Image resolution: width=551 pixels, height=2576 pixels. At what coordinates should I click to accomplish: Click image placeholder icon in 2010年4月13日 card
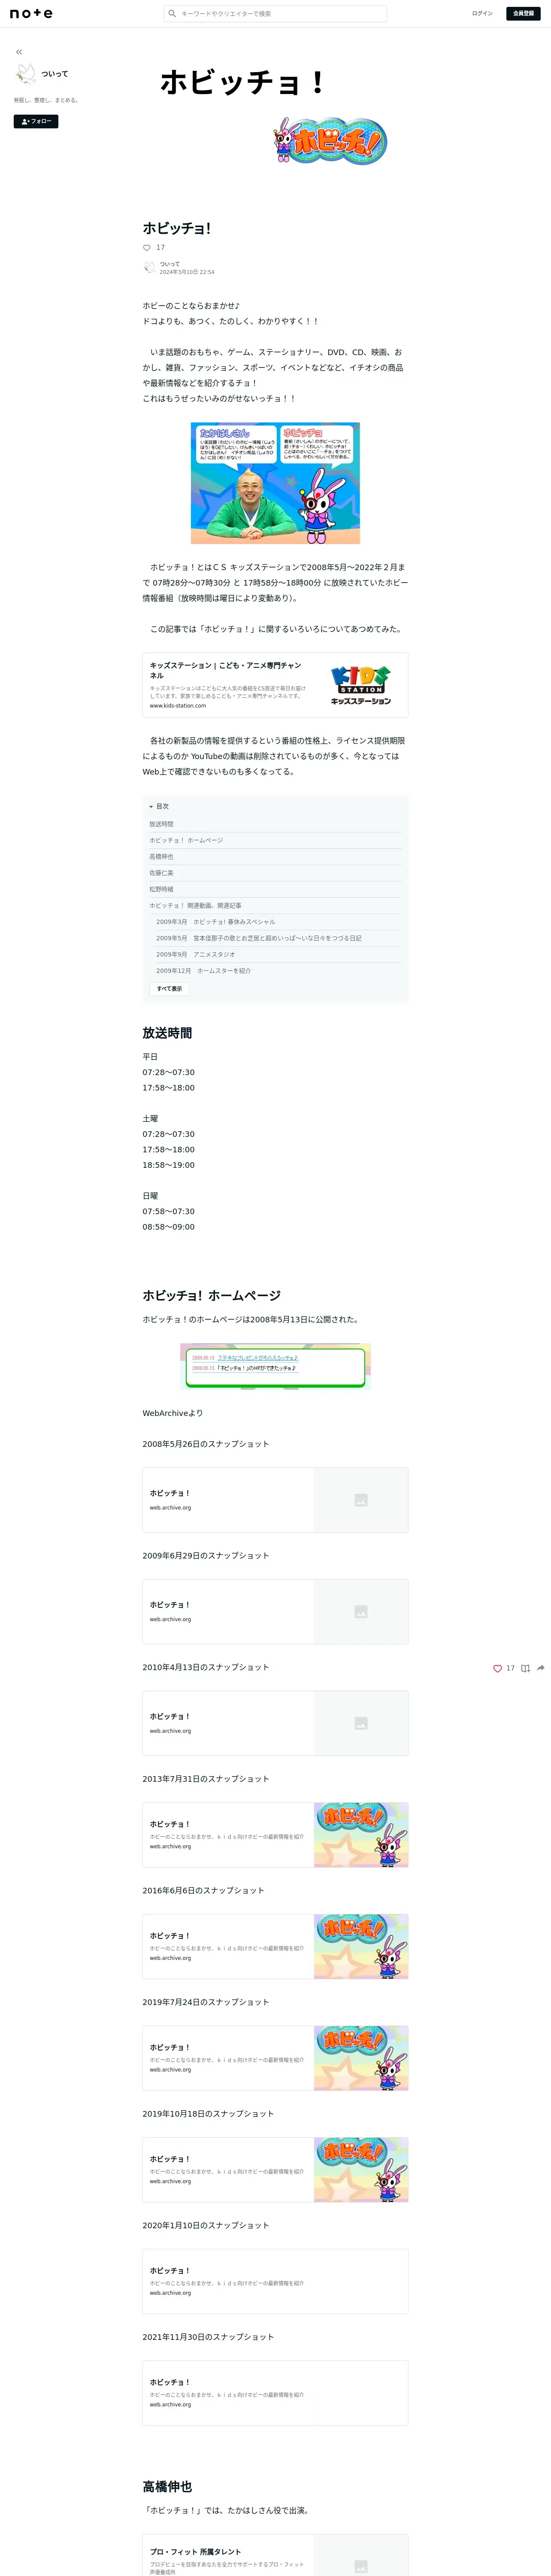pos(361,1723)
